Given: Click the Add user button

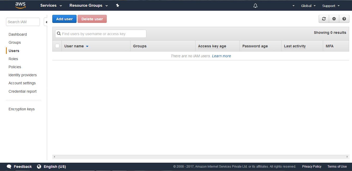Looking at the screenshot, I should [x=64, y=19].
